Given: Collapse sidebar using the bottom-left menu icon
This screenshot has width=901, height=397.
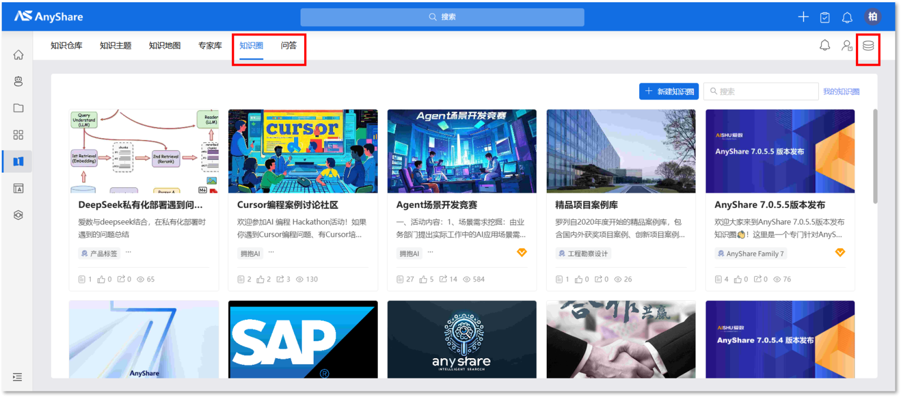Looking at the screenshot, I should (x=17, y=377).
